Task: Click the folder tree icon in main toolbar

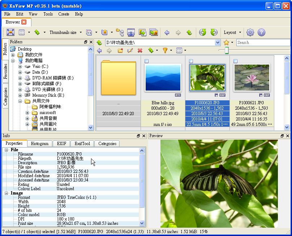Action: pos(120,32)
